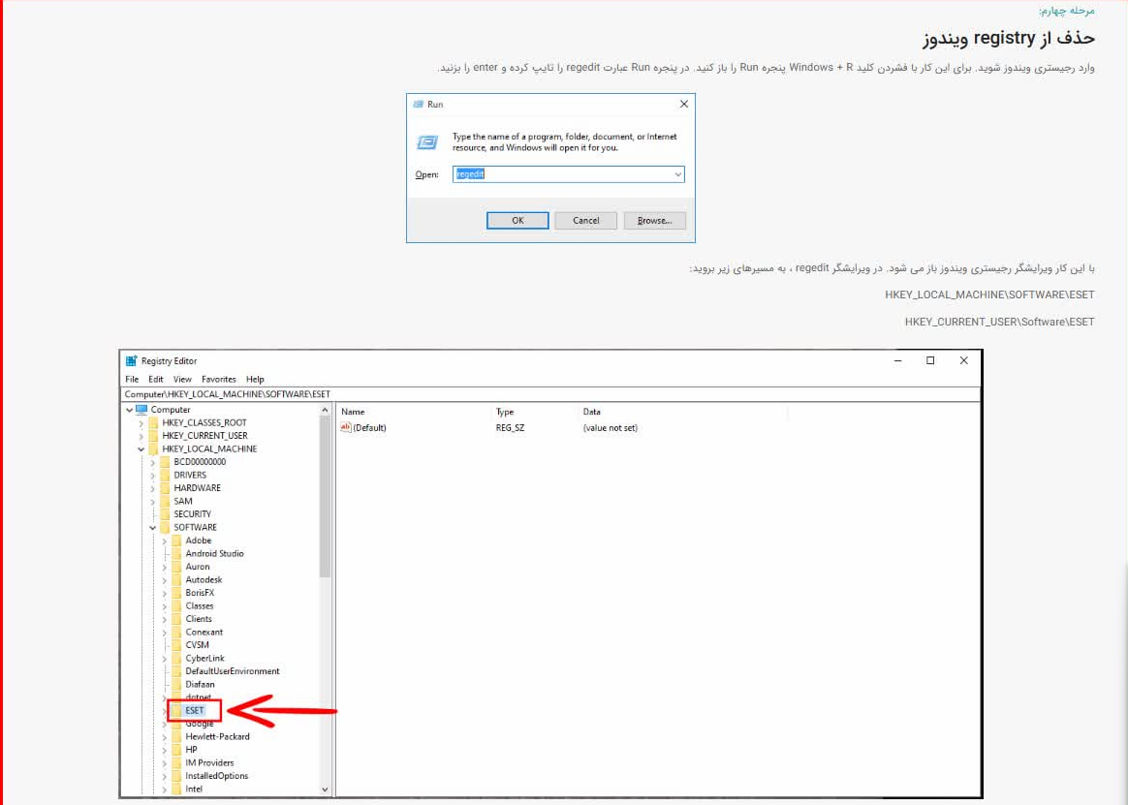Click the Intel folder icon
This screenshot has width=1128, height=805.
pos(174,789)
